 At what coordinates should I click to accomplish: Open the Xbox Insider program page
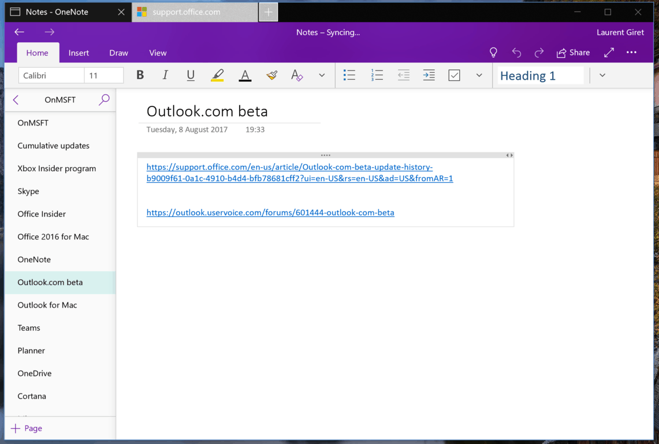[60, 168]
